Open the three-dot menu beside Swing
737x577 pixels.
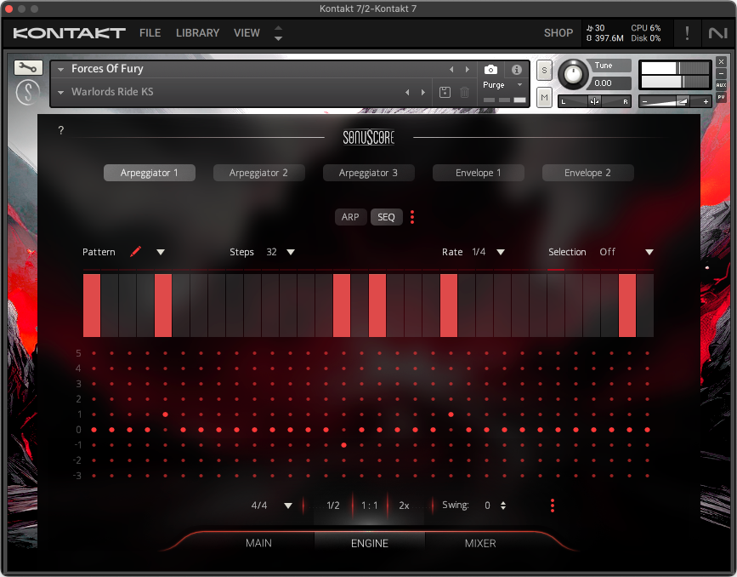(x=553, y=506)
